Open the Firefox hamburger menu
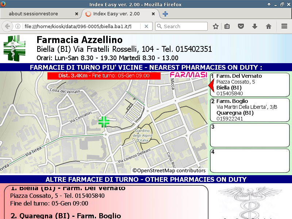 pos(284,26)
